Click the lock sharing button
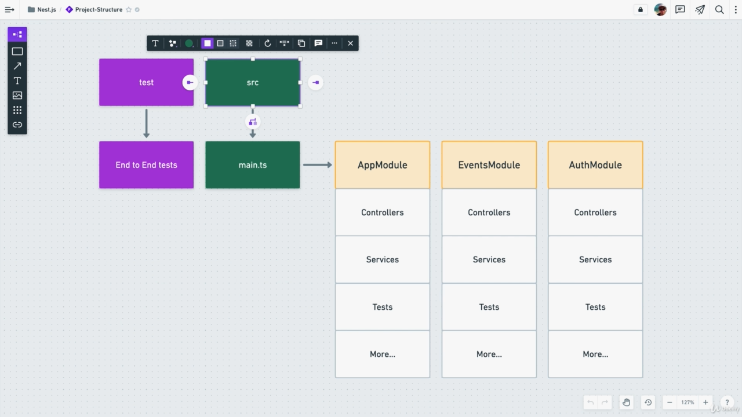Viewport: 742px width, 417px height. pos(641,10)
